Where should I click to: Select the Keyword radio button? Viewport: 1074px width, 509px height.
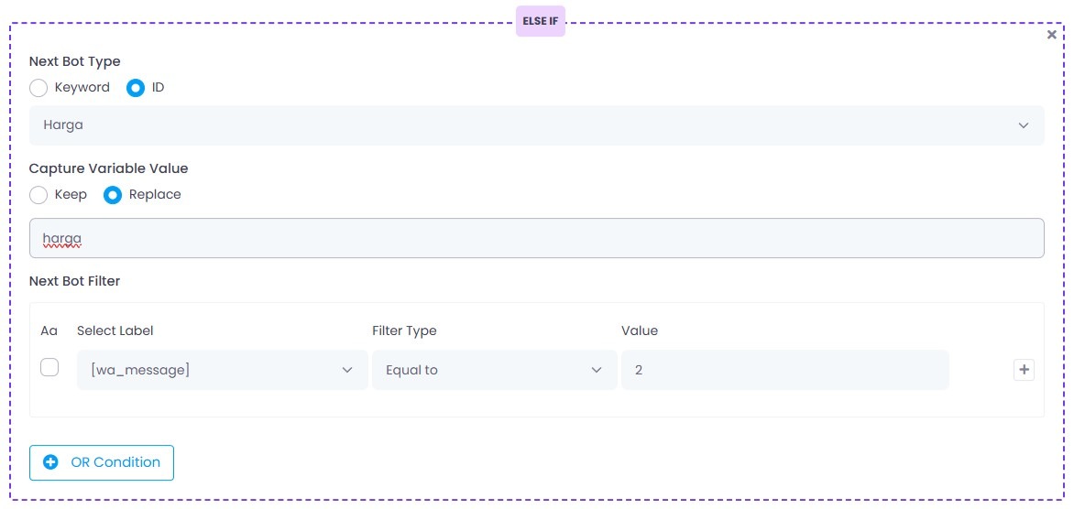point(38,88)
